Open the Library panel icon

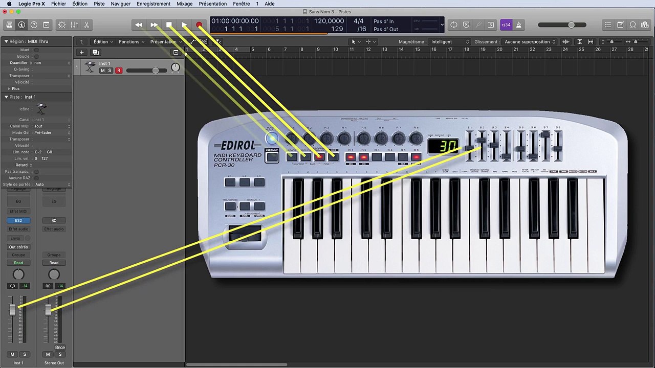pos(9,25)
